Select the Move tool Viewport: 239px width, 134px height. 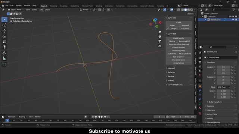coord(4,31)
